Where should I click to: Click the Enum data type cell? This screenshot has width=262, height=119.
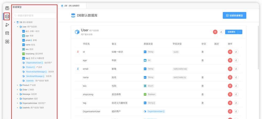coord(149,86)
